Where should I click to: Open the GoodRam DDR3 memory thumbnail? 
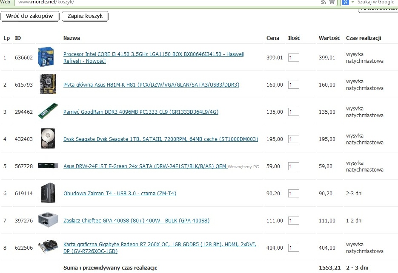[48, 111]
